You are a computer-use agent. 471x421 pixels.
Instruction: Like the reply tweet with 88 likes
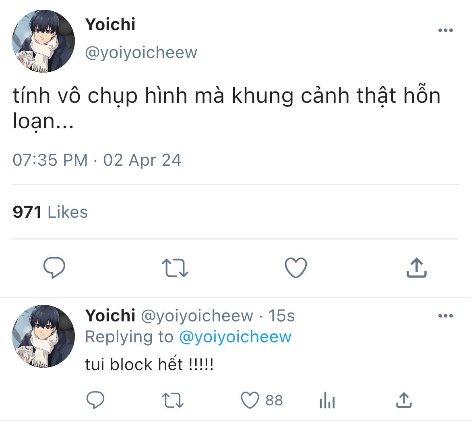tap(250, 400)
